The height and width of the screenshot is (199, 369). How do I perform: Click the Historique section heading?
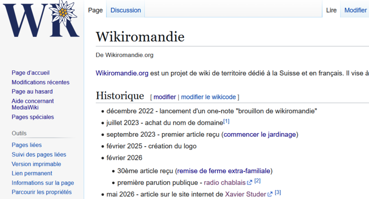point(120,96)
